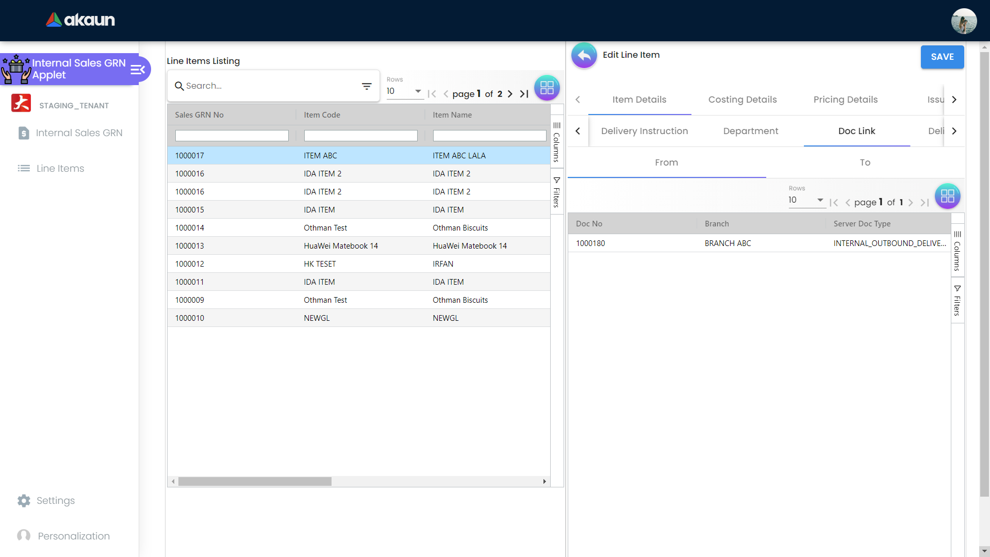The width and height of the screenshot is (990, 557).
Task: Open Line Items in the sidebar
Action: 60,169
